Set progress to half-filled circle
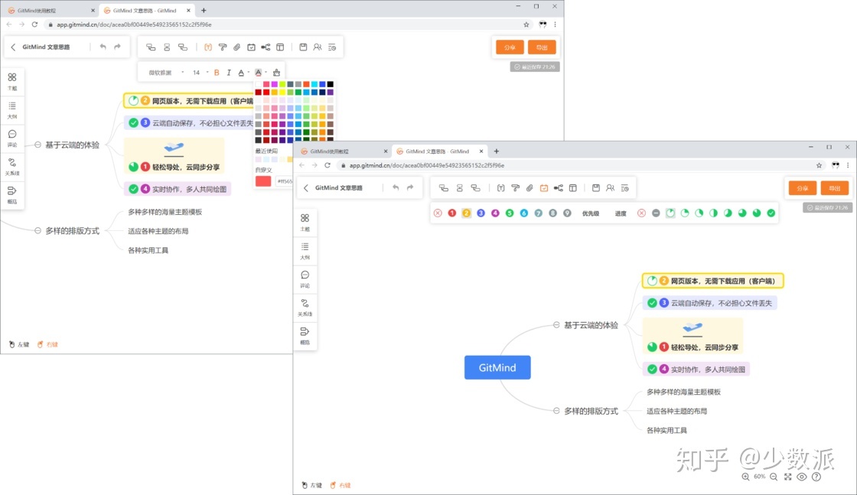The height and width of the screenshot is (495, 857). click(x=713, y=213)
